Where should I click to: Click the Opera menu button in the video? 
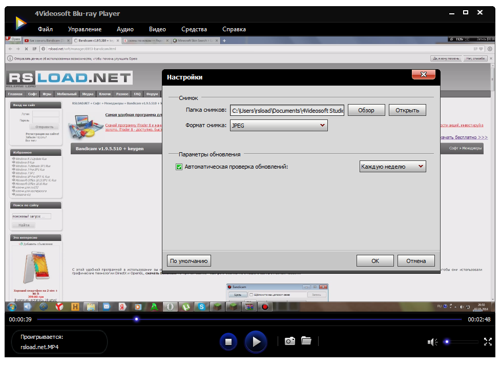pyautogui.click(x=13, y=39)
